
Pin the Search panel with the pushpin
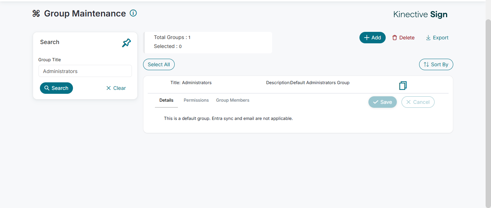coord(126,43)
